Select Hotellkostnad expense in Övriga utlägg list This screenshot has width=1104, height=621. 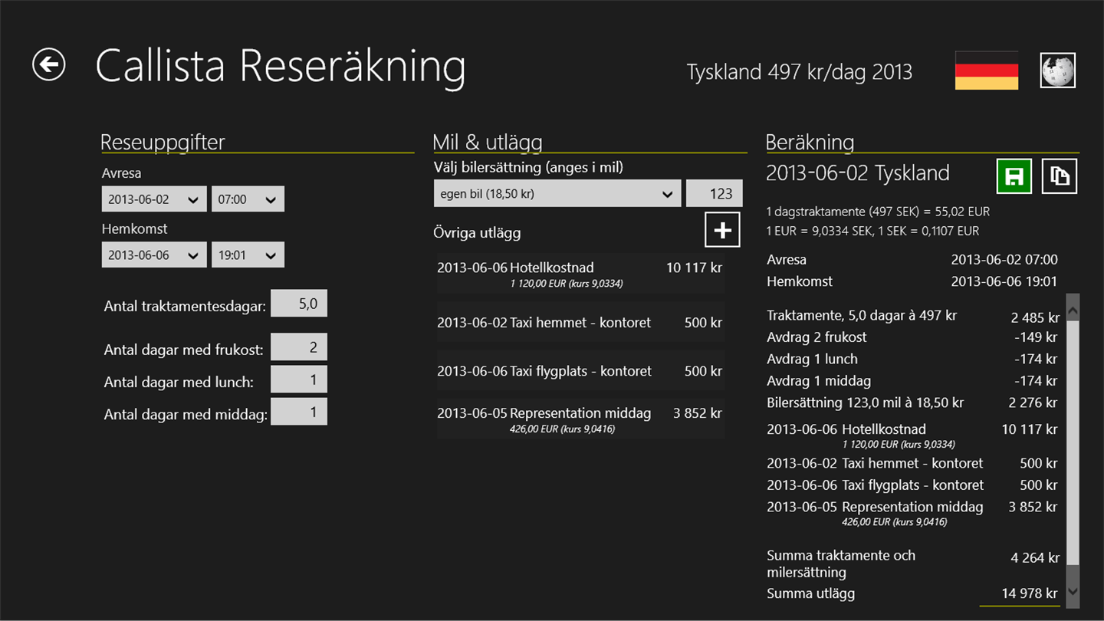click(580, 274)
